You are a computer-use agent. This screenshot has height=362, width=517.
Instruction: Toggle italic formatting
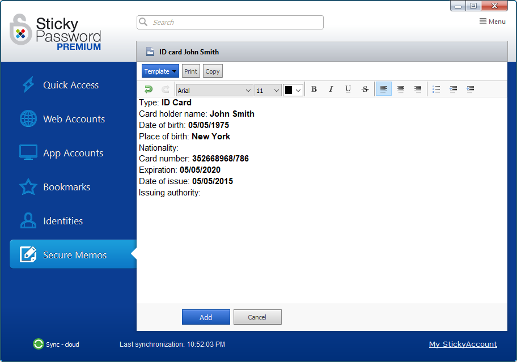click(x=330, y=90)
